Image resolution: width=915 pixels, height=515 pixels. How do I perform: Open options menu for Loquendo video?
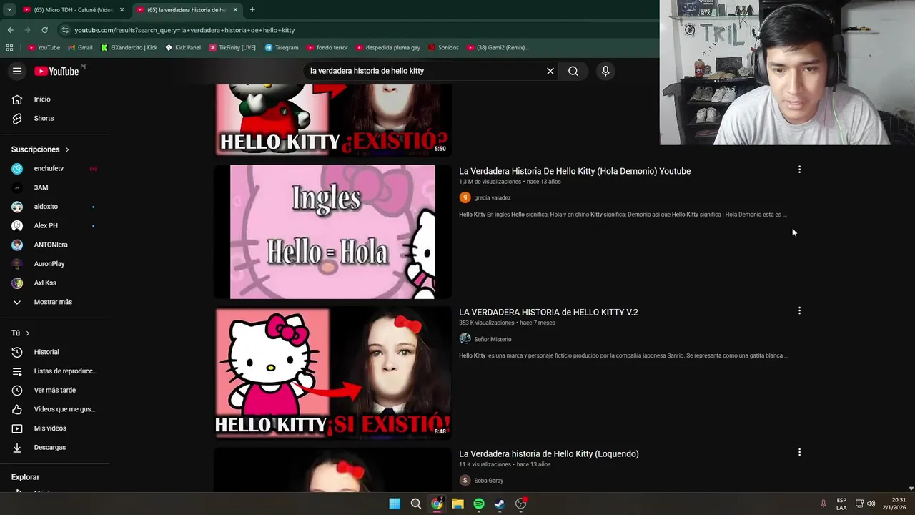pyautogui.click(x=799, y=452)
